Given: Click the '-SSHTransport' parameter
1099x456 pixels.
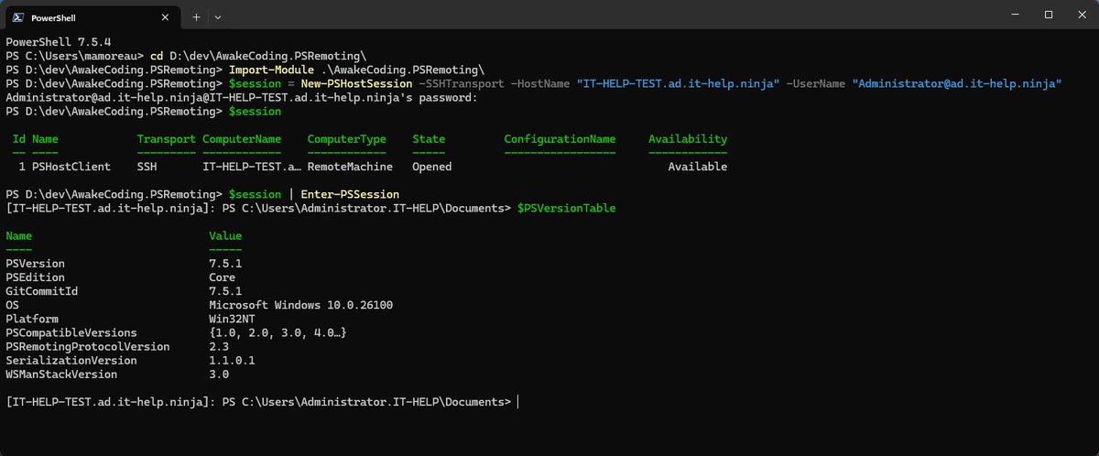Looking at the screenshot, I should coord(462,83).
